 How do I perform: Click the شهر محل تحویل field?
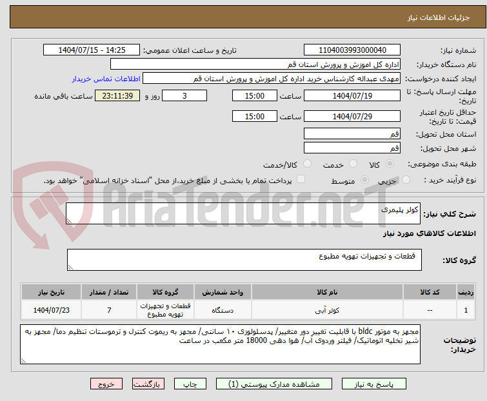[352, 148]
